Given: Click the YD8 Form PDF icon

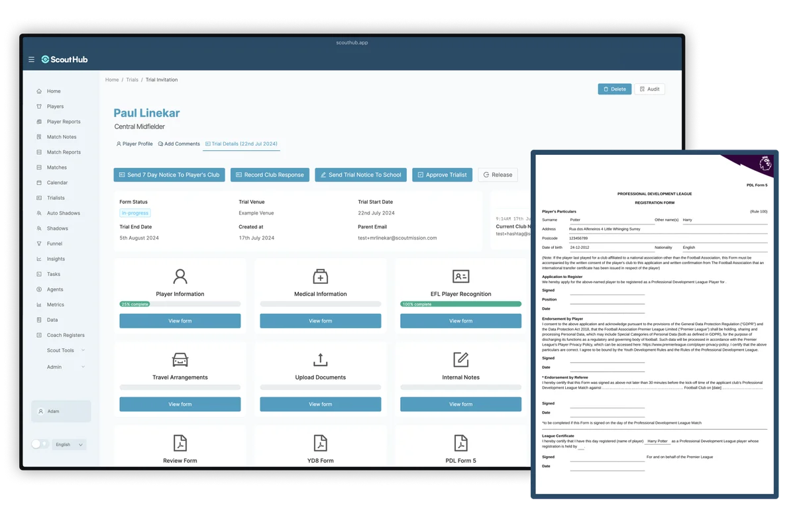Looking at the screenshot, I should tap(321, 443).
